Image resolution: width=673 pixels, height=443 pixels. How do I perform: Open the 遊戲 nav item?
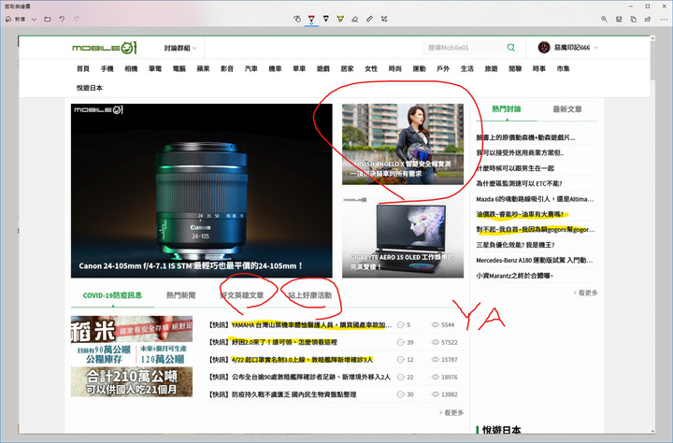coord(323,68)
